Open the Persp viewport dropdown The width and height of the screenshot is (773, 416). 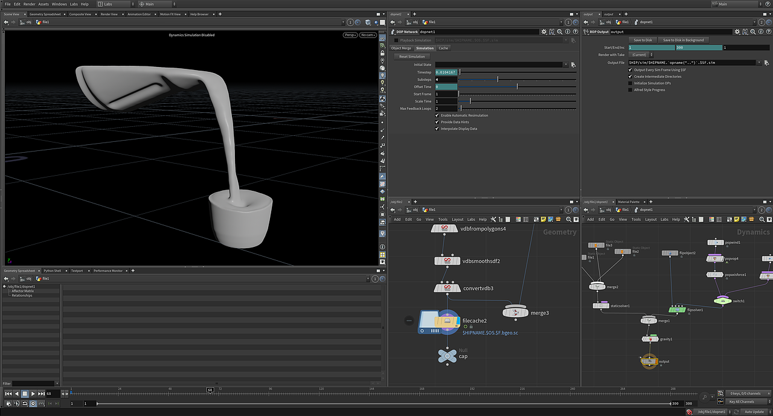tap(350, 35)
